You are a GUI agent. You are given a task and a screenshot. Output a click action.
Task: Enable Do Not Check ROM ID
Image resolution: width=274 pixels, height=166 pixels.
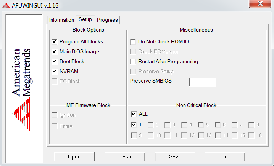[133, 41]
